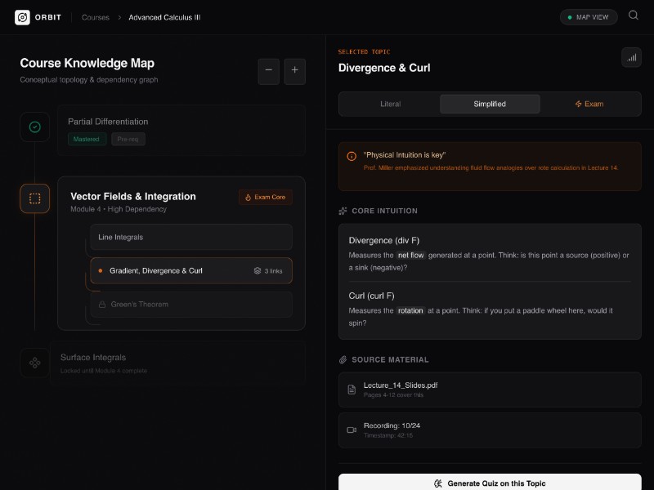Click the Exam Core flame badge
654x490 pixels.
pos(265,197)
